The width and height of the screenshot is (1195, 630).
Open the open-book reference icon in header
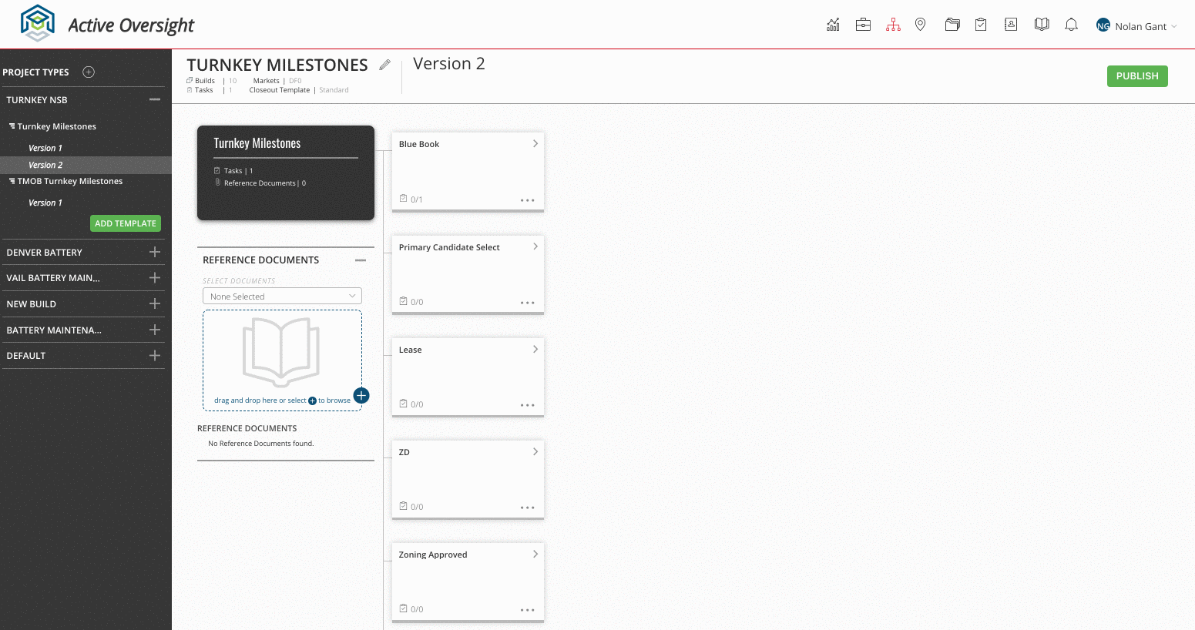[x=1042, y=25]
